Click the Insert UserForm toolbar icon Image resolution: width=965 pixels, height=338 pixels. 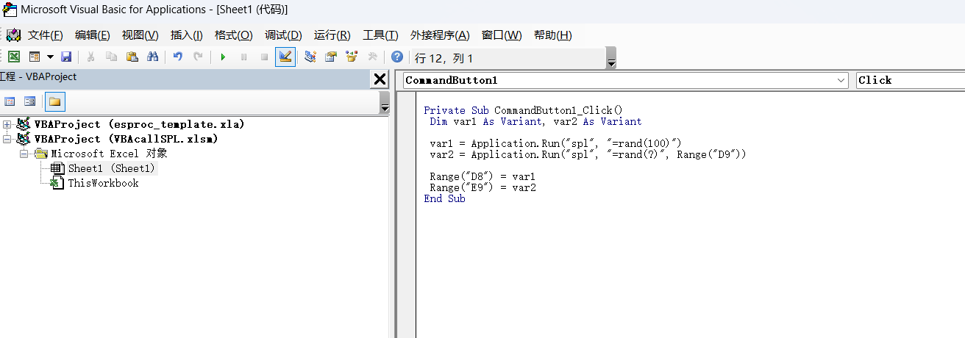click(34, 57)
